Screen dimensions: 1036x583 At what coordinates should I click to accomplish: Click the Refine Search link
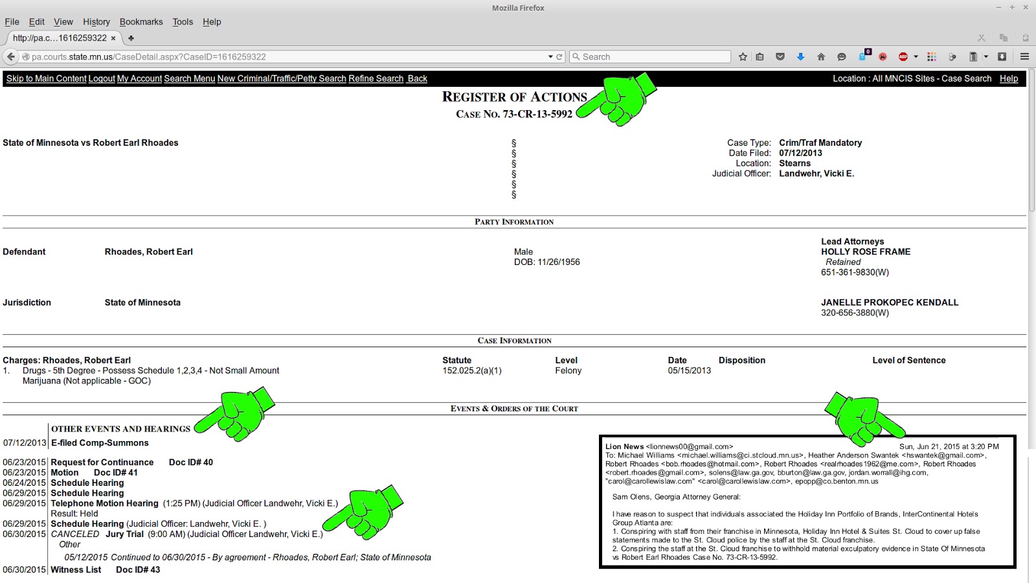(x=376, y=78)
